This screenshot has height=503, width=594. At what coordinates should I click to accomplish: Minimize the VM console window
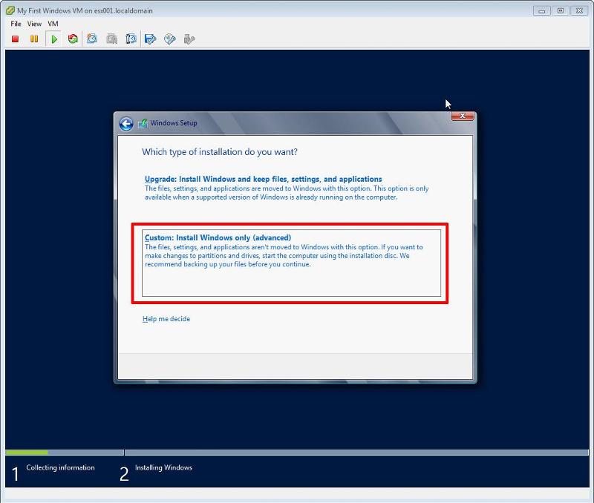click(x=542, y=11)
